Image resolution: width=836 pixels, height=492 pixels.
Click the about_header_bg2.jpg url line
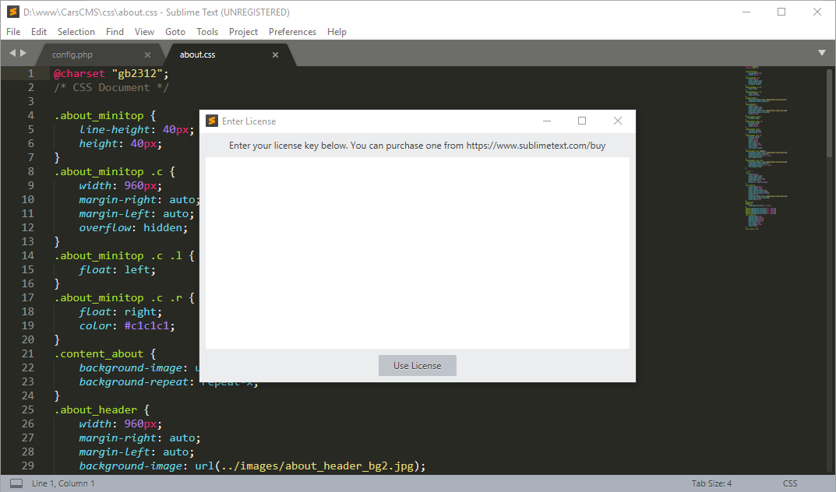tap(252, 466)
